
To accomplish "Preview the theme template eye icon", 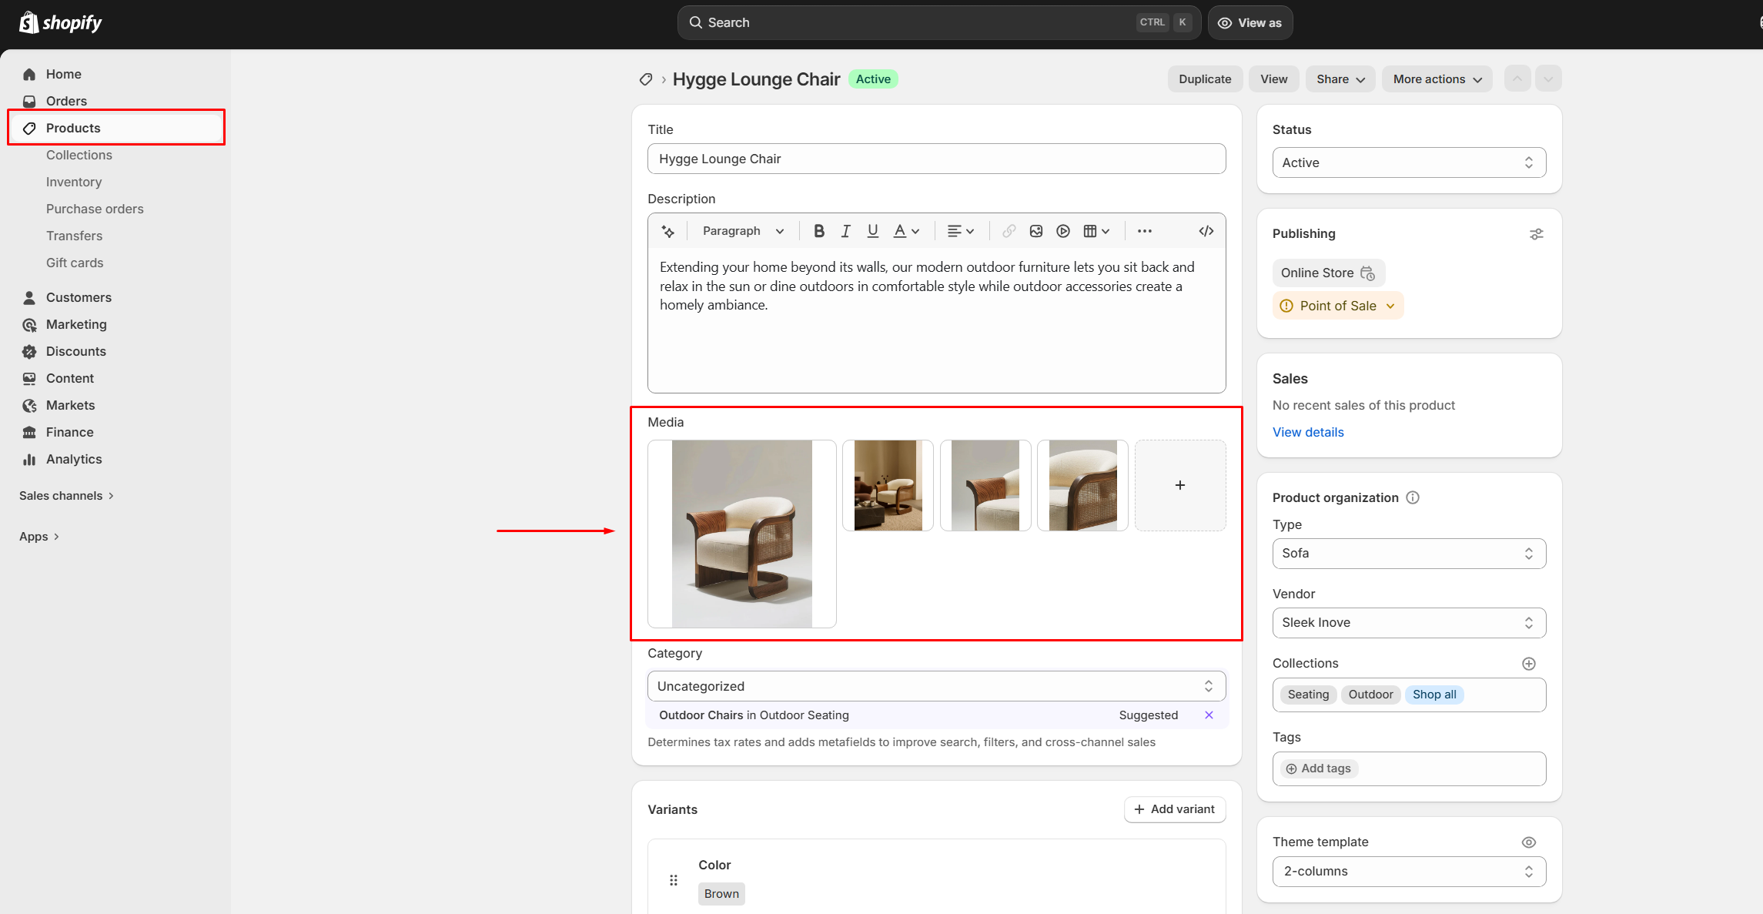I will (x=1529, y=842).
